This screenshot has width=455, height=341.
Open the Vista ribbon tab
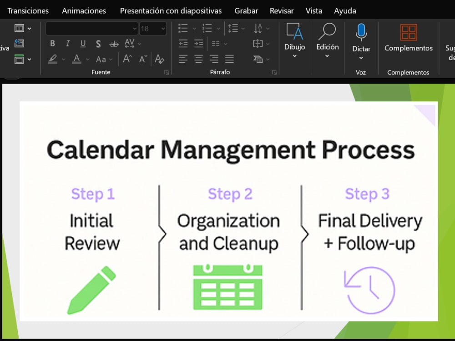coord(313,11)
